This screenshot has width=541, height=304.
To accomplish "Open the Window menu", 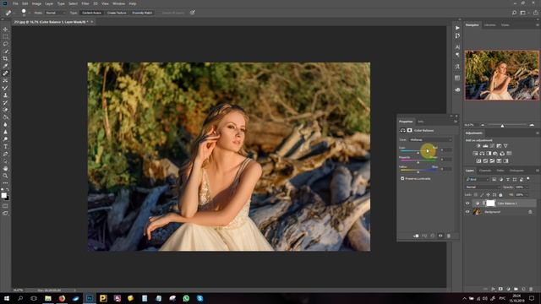I will click(x=118, y=3).
